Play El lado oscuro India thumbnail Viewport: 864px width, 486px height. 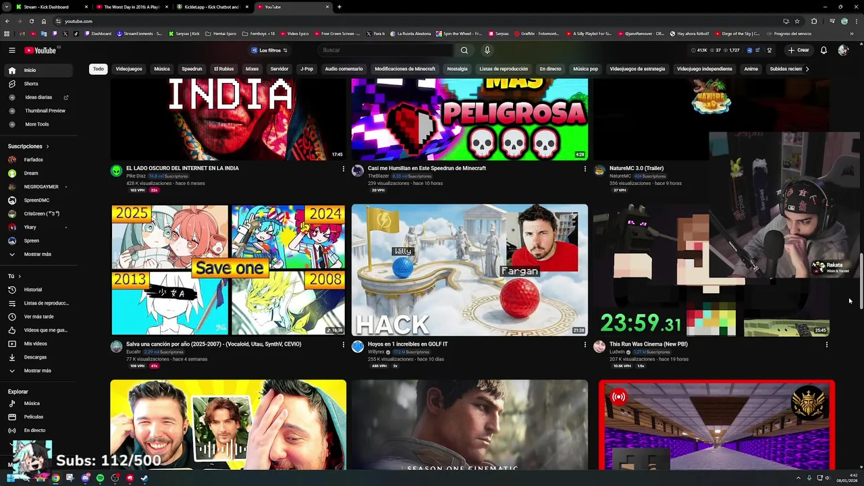pyautogui.click(x=228, y=119)
